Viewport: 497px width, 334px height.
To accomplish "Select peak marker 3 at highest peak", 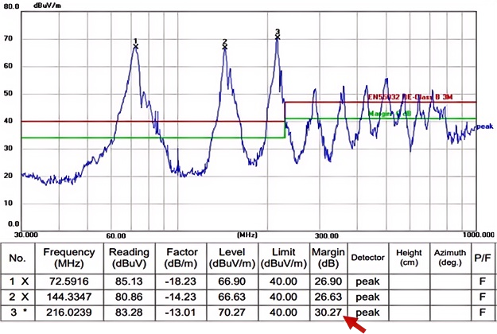I will pyautogui.click(x=278, y=37).
